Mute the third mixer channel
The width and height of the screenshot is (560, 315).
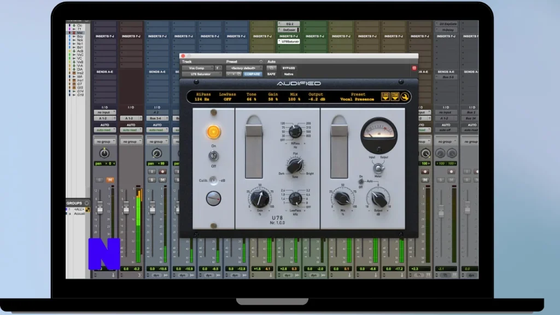[162, 180]
